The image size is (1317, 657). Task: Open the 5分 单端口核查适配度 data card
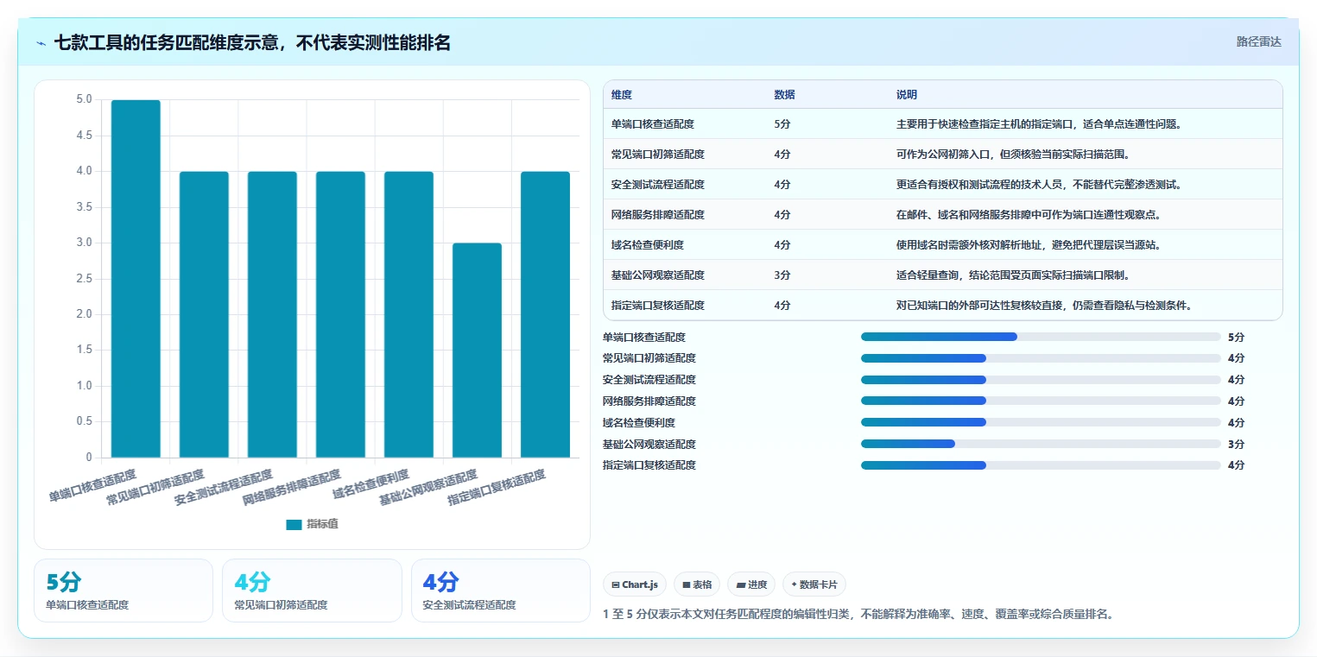[x=123, y=591]
